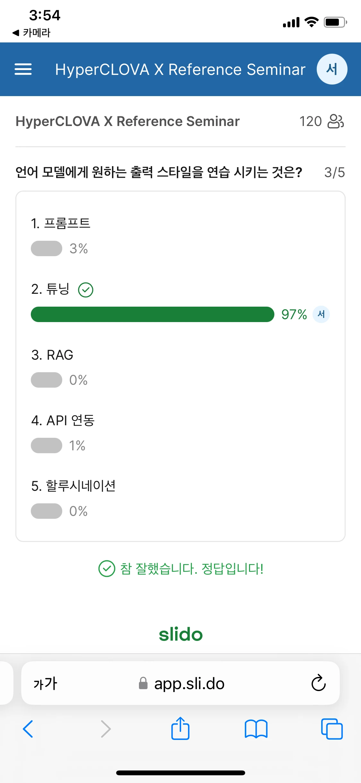This screenshot has height=783, width=361.
Task: Tap the forward navigation arrow
Action: [106, 729]
